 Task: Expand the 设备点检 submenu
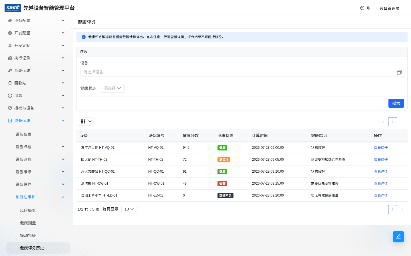[x=63, y=147]
